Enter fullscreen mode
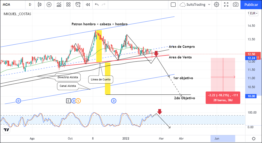The image size is (262, 143). pyautogui.click(x=226, y=5)
